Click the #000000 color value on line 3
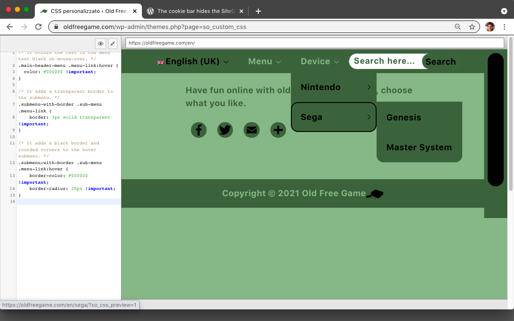The height and width of the screenshot is (321, 514). (53, 72)
